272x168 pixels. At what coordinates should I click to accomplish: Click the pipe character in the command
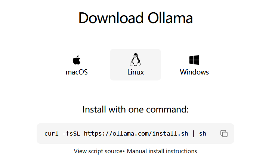[x=194, y=134]
